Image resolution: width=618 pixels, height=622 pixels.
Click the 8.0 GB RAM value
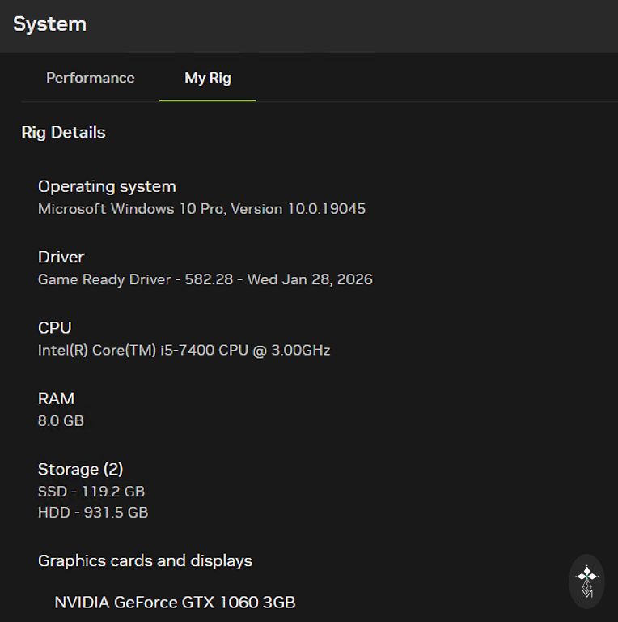pos(61,421)
